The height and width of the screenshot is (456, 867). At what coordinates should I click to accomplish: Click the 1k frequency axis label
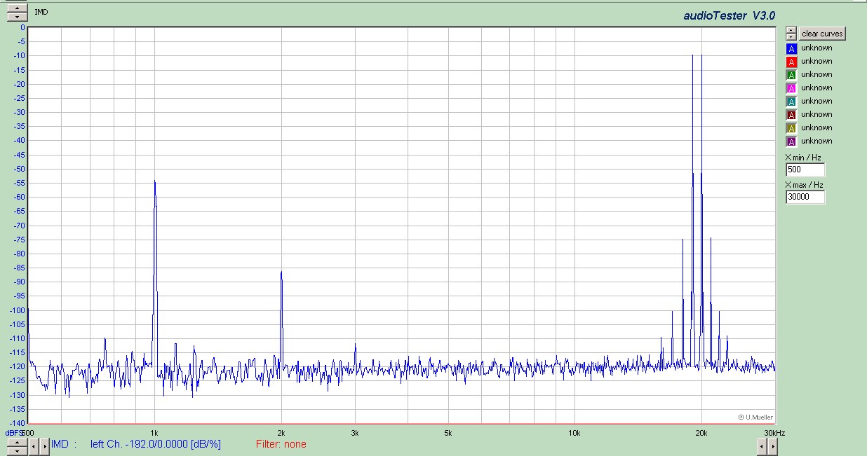[x=155, y=433]
